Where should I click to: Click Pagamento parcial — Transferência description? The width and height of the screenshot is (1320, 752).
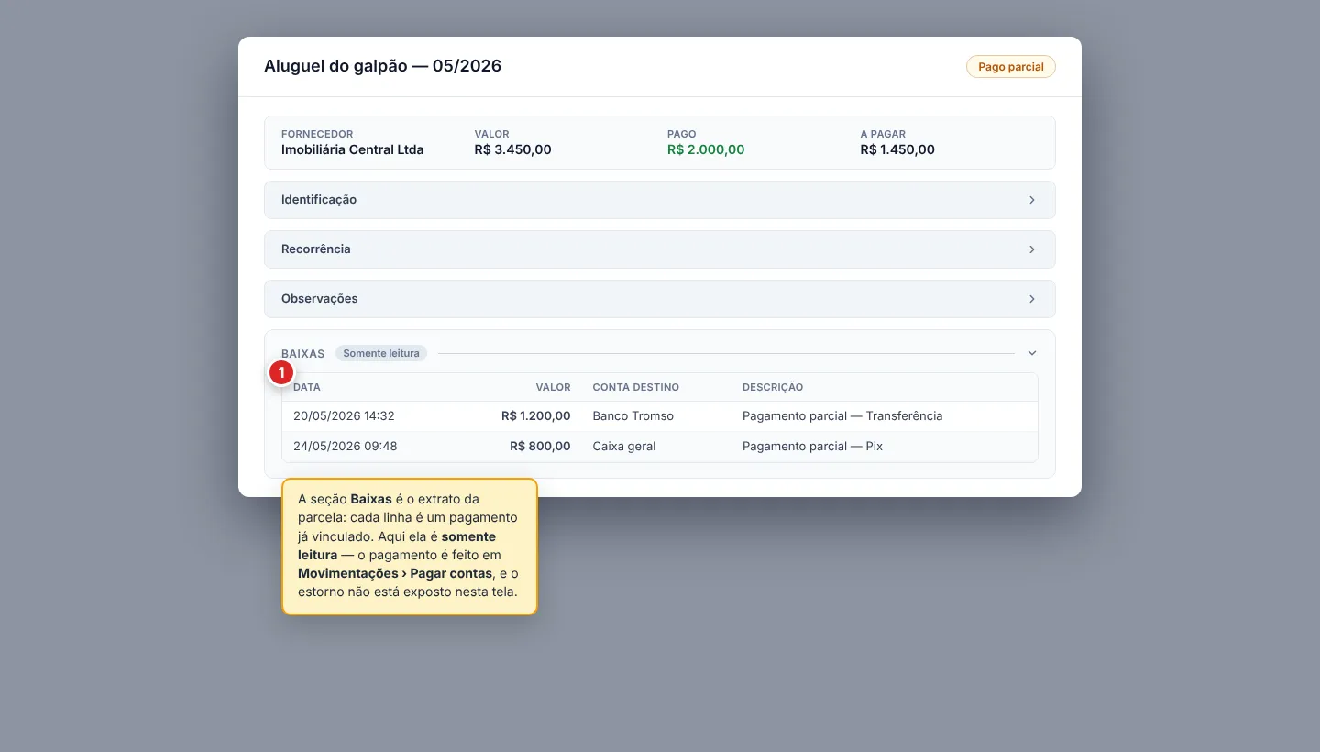point(842,416)
